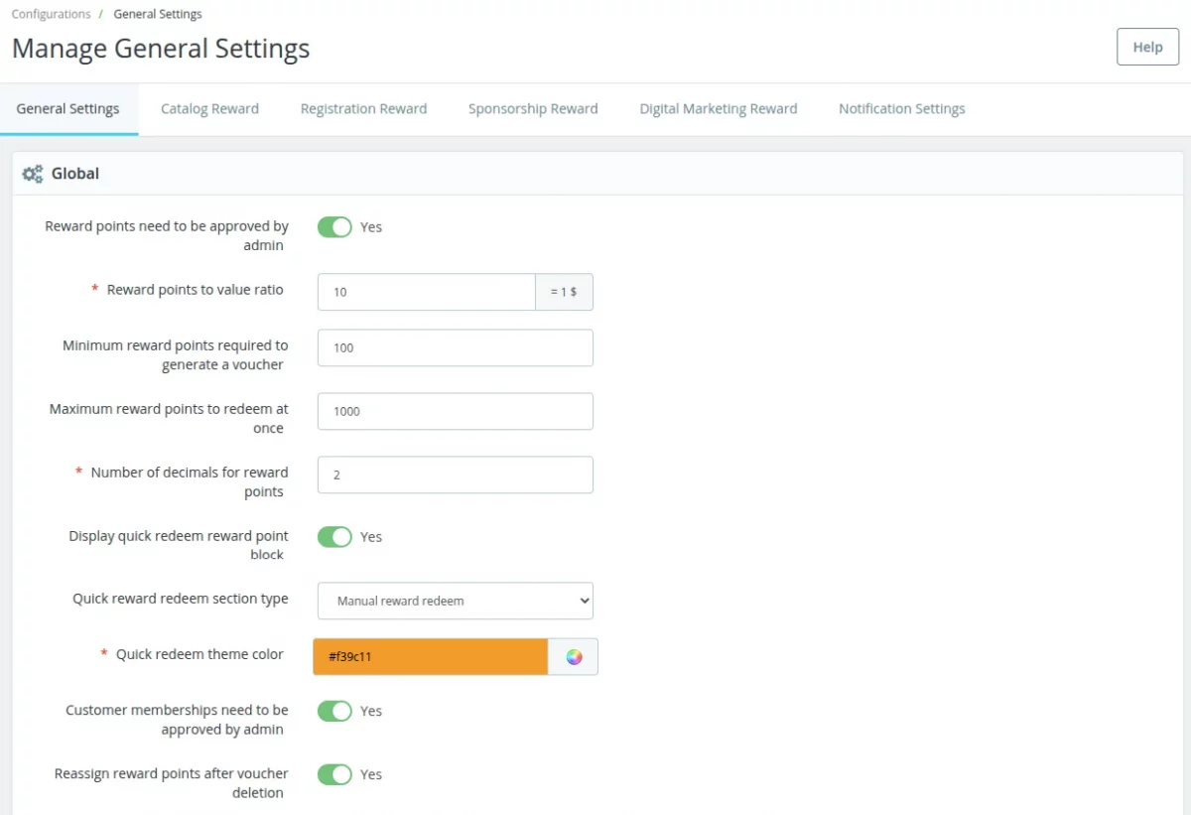
Task: Open the Quick reward redeem section type dropdown
Action: (x=454, y=601)
